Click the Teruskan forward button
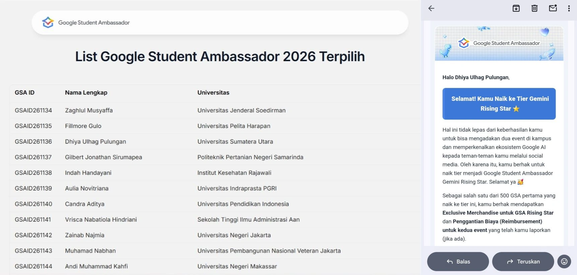 point(523,261)
